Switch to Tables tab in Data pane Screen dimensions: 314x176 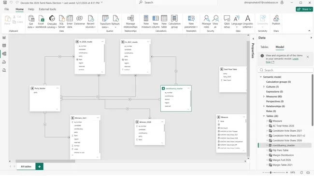coord(264,47)
